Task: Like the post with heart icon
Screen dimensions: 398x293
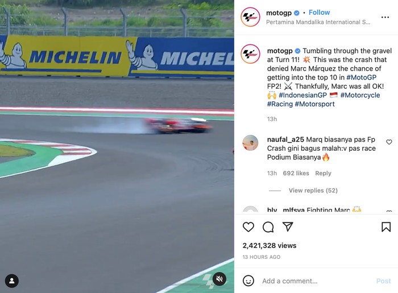Action: pos(248,227)
